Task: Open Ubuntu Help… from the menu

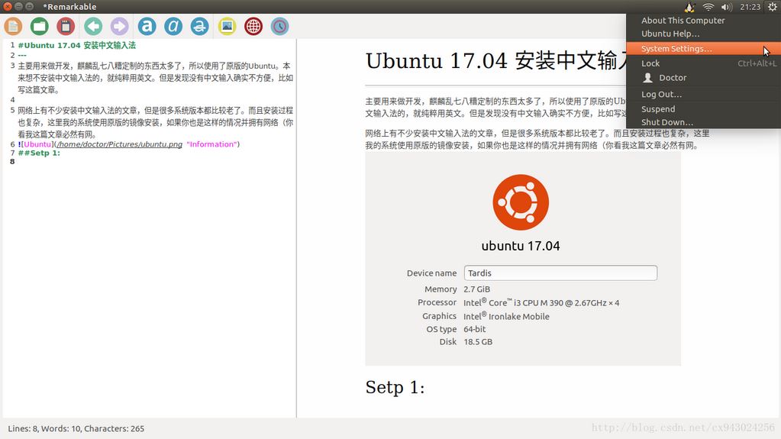Action: [x=670, y=34]
